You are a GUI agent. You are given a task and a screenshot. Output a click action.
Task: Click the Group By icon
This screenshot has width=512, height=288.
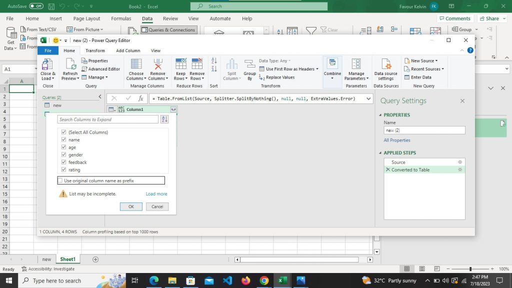click(x=249, y=64)
